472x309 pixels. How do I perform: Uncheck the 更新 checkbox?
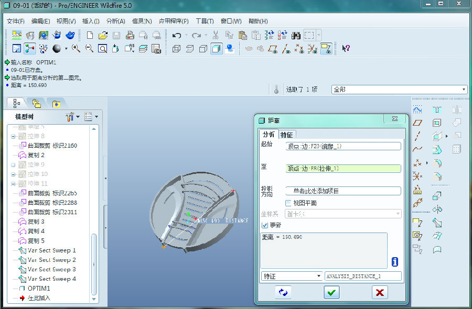tap(265, 225)
